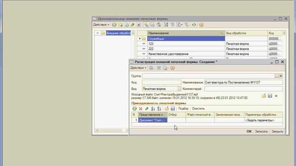Image resolution: width=296 pixels, height=166 pixels.
Task: Click the green pencil Edit icon in list toolbar
Action: (133, 24)
